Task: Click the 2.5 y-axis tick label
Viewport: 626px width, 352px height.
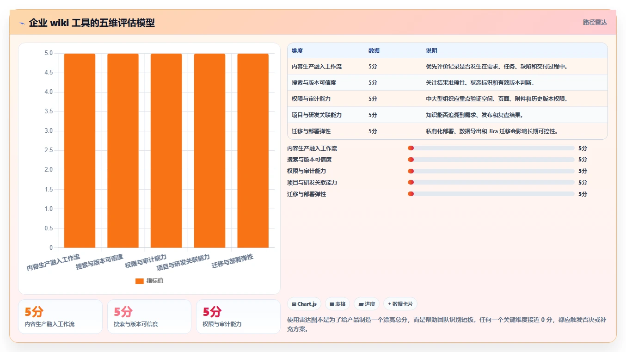Action: (48, 150)
